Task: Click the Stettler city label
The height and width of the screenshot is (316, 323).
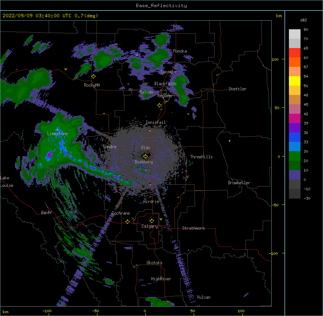Action: click(238, 89)
